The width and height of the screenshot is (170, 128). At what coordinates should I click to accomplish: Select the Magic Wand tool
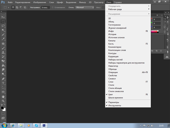[3, 30]
